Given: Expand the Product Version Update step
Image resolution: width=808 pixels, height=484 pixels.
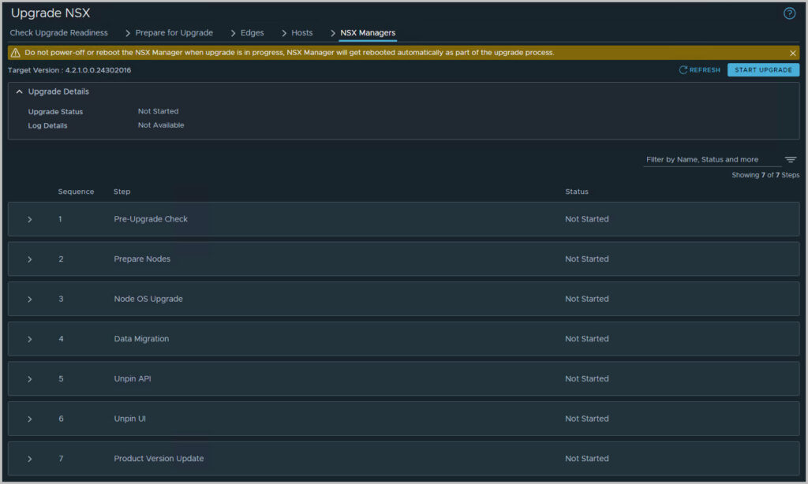Looking at the screenshot, I should [x=30, y=458].
